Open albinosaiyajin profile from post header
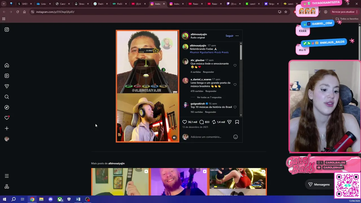Screen dimensions: 361x203 199,34
